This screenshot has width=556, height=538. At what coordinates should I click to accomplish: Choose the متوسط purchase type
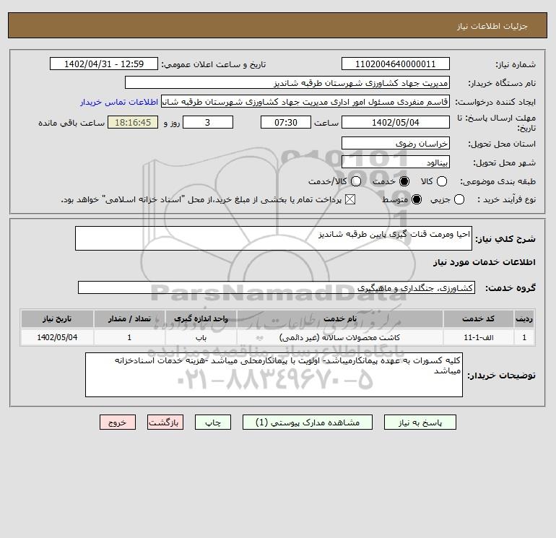click(x=417, y=199)
